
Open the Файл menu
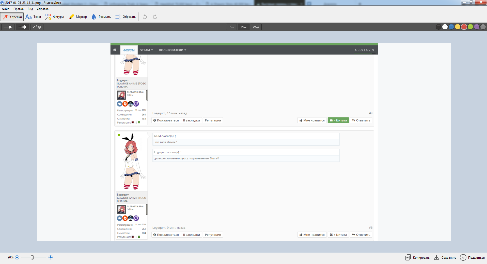(6, 9)
